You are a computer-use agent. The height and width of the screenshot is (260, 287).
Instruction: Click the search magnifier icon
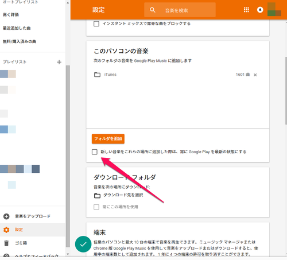pos(153,10)
